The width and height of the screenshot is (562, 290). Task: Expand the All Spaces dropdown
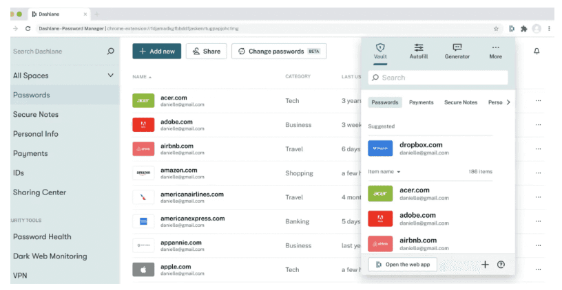tap(64, 76)
